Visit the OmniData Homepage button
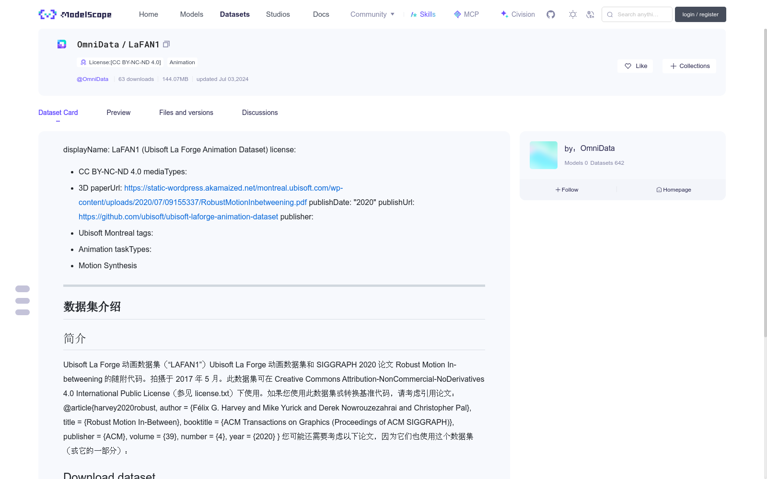This screenshot has width=767, height=479. (674, 190)
